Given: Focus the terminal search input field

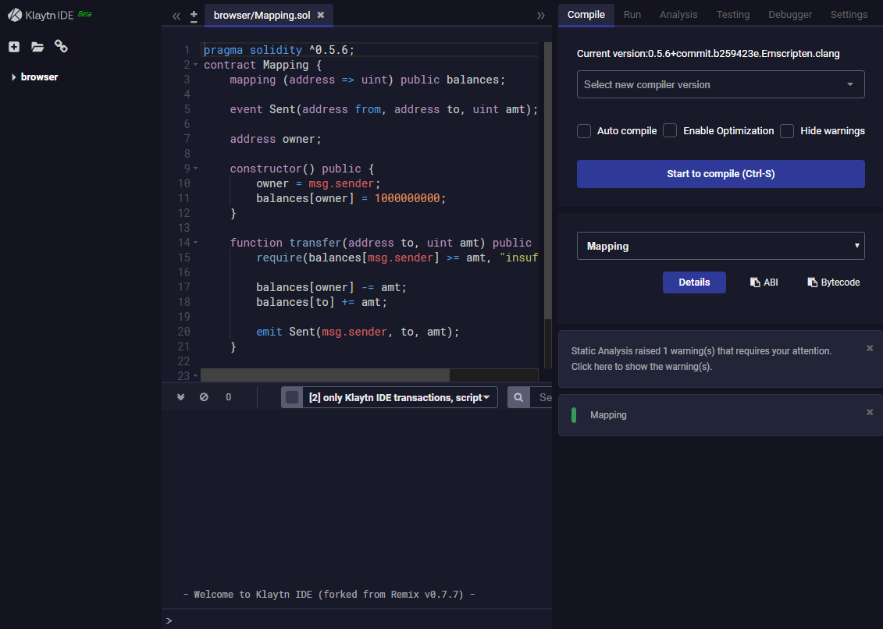Looking at the screenshot, I should click(x=543, y=397).
